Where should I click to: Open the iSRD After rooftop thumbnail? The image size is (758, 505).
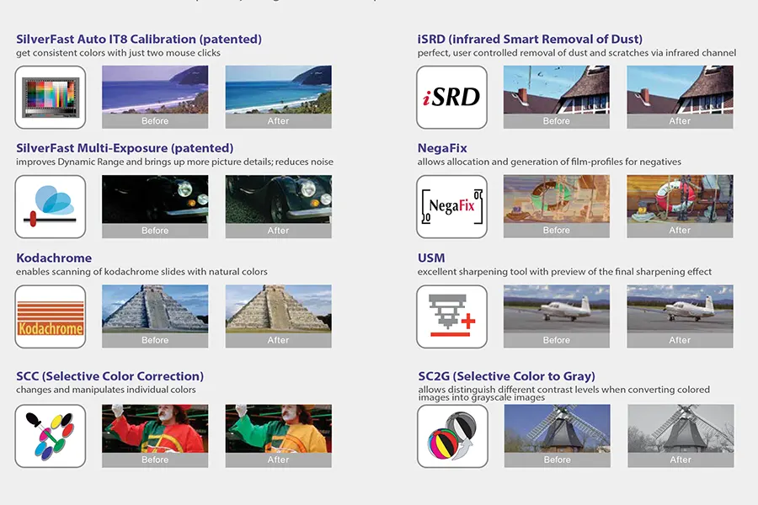(x=680, y=97)
